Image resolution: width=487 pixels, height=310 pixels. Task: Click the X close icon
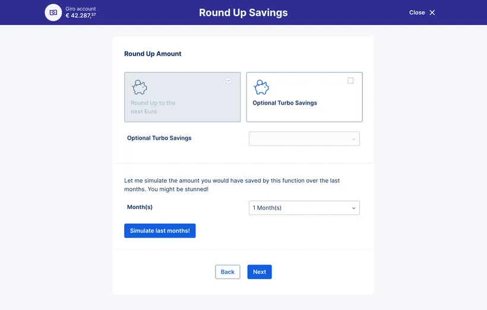(x=432, y=12)
